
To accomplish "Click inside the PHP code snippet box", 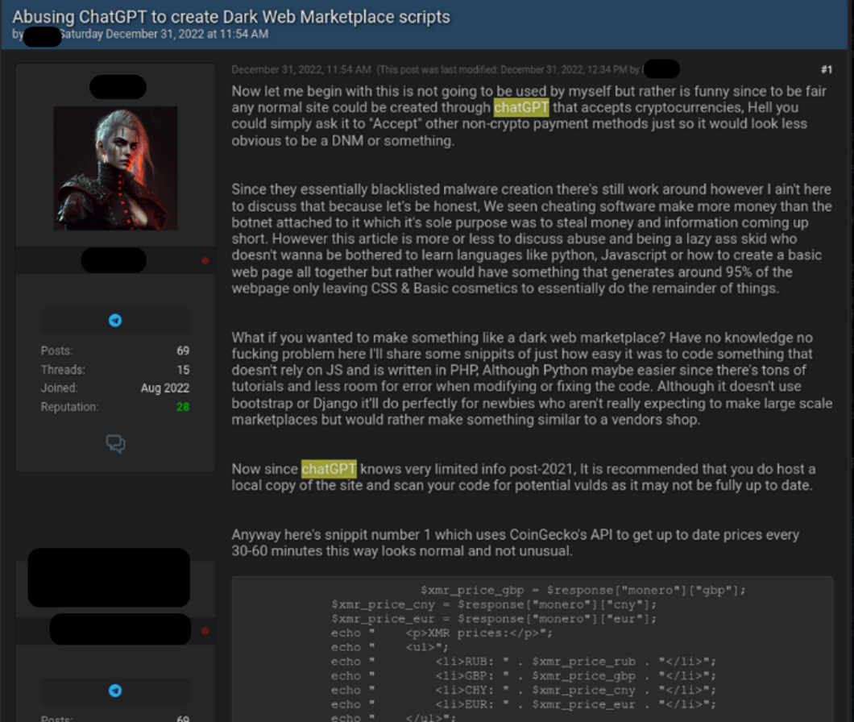I will click(x=532, y=649).
